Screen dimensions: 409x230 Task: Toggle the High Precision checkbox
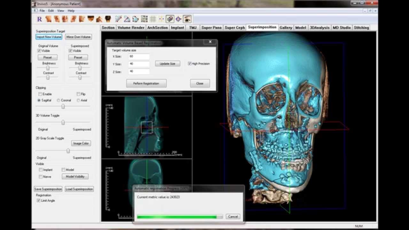coord(190,64)
